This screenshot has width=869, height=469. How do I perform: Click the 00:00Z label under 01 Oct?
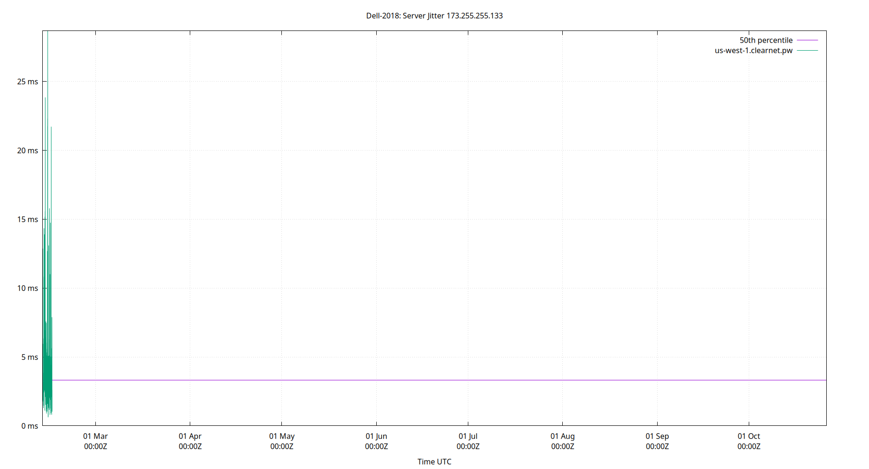pos(749,446)
